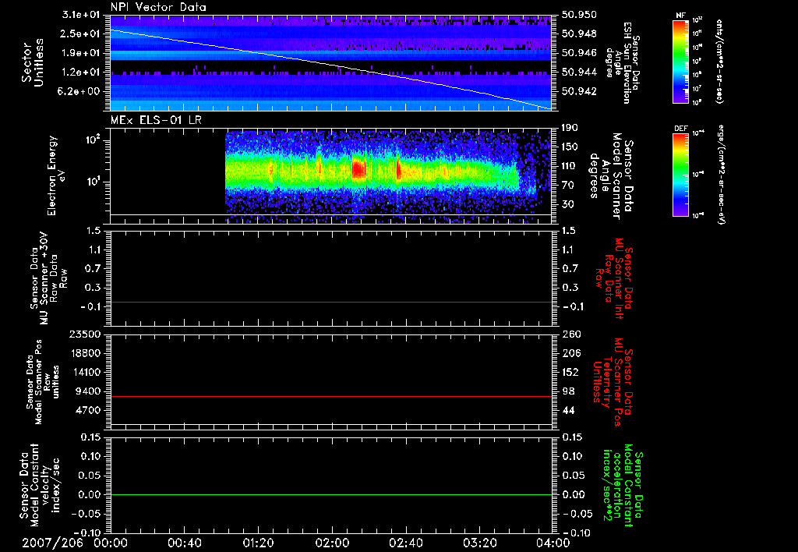Select the 'NPI Vector Data' panel title

tap(158, 7)
